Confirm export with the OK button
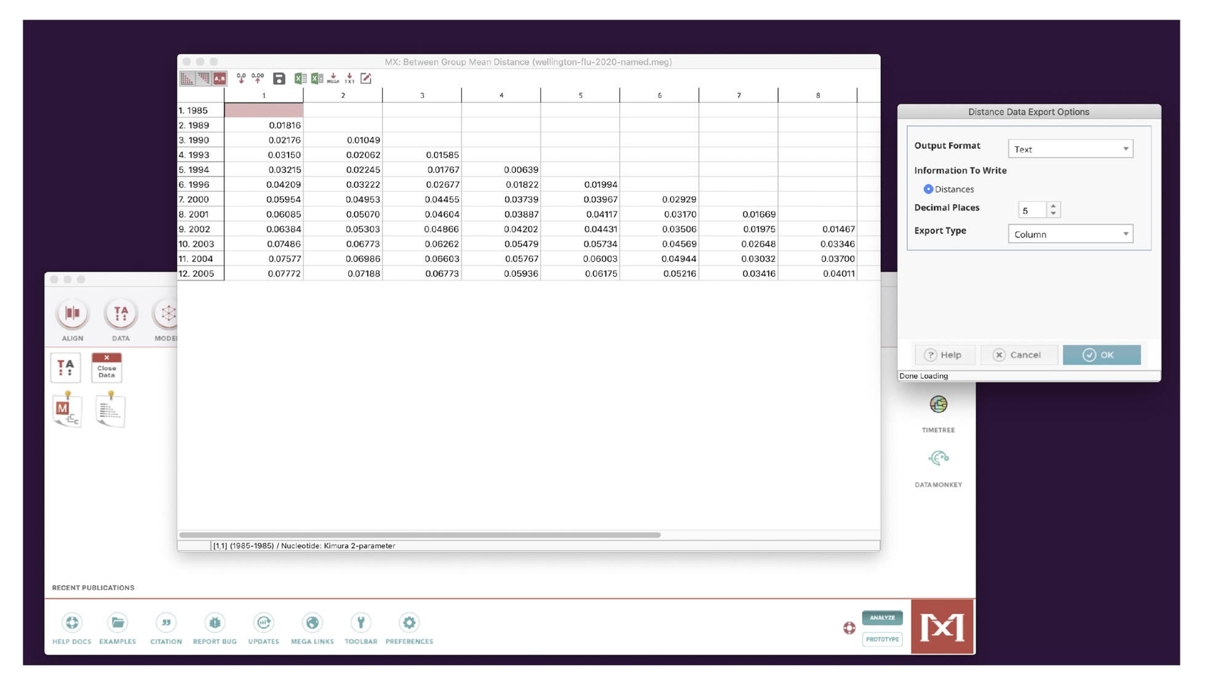 point(1101,355)
